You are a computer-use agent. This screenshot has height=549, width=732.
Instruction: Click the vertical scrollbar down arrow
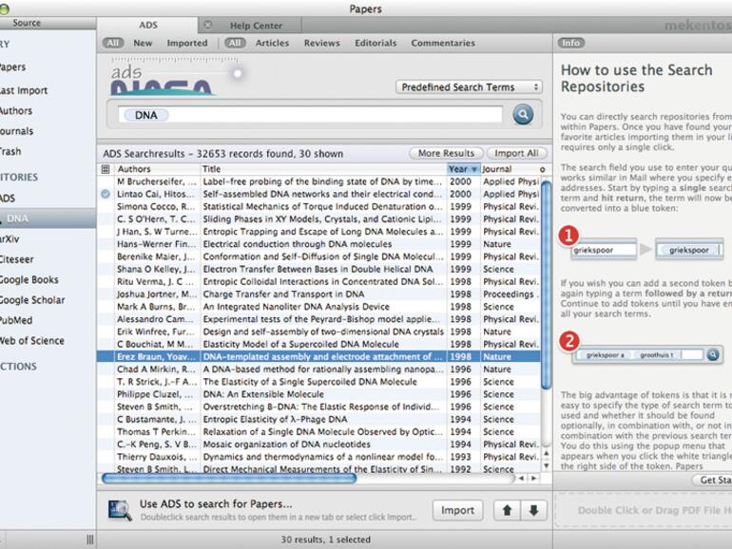click(x=546, y=465)
